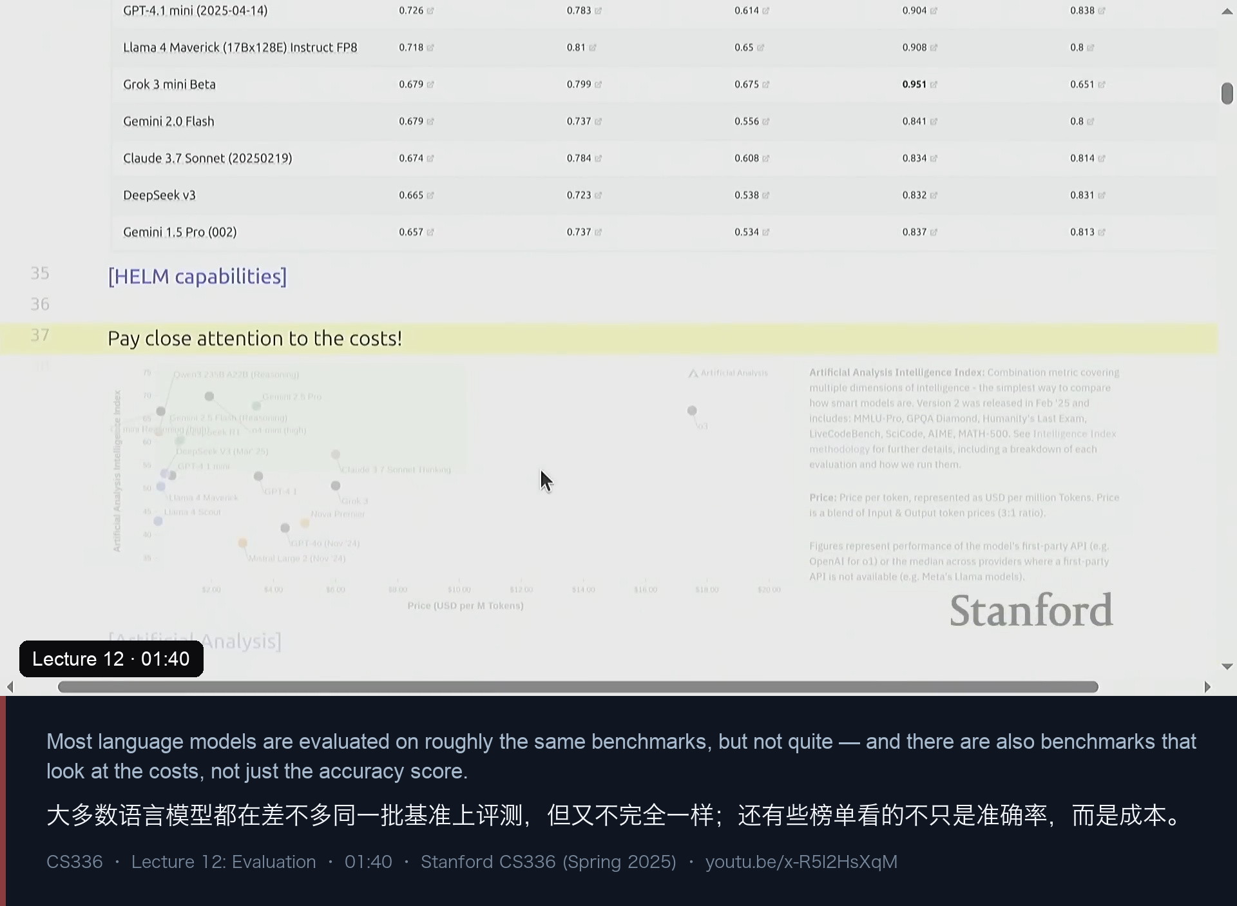Click line number 37 in the gutter
Viewport: 1237px width, 906px height.
tap(40, 335)
